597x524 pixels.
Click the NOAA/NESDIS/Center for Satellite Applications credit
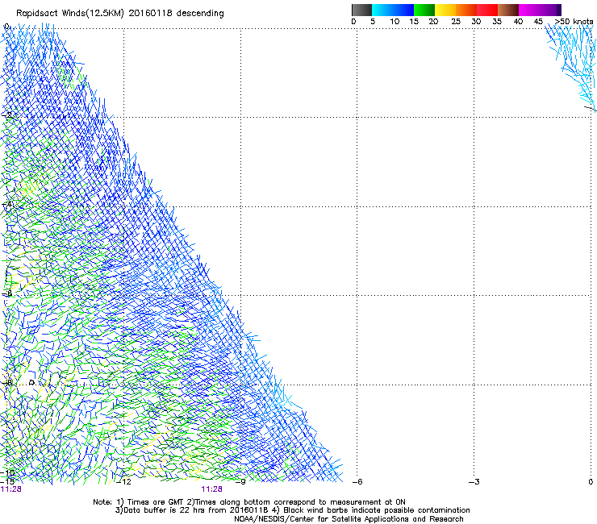(349, 519)
